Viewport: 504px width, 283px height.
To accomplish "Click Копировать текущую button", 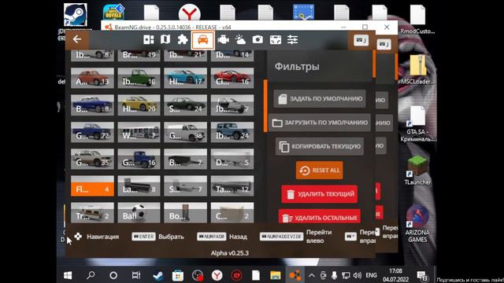I will 320,146.
